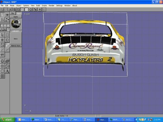Choose the Scale tool
The image size is (163, 122).
point(2,45)
